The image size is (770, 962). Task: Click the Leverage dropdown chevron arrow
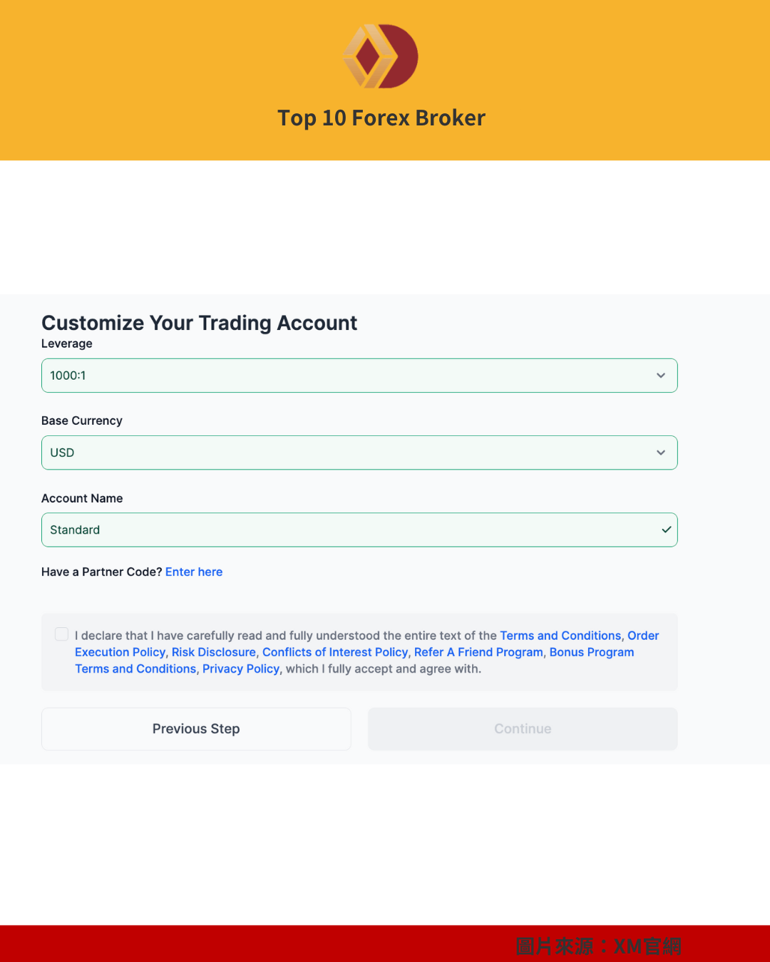pos(661,376)
